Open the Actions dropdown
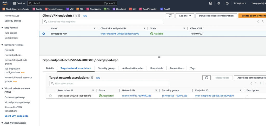The height and width of the screenshot is (126, 266). [x=185, y=16]
